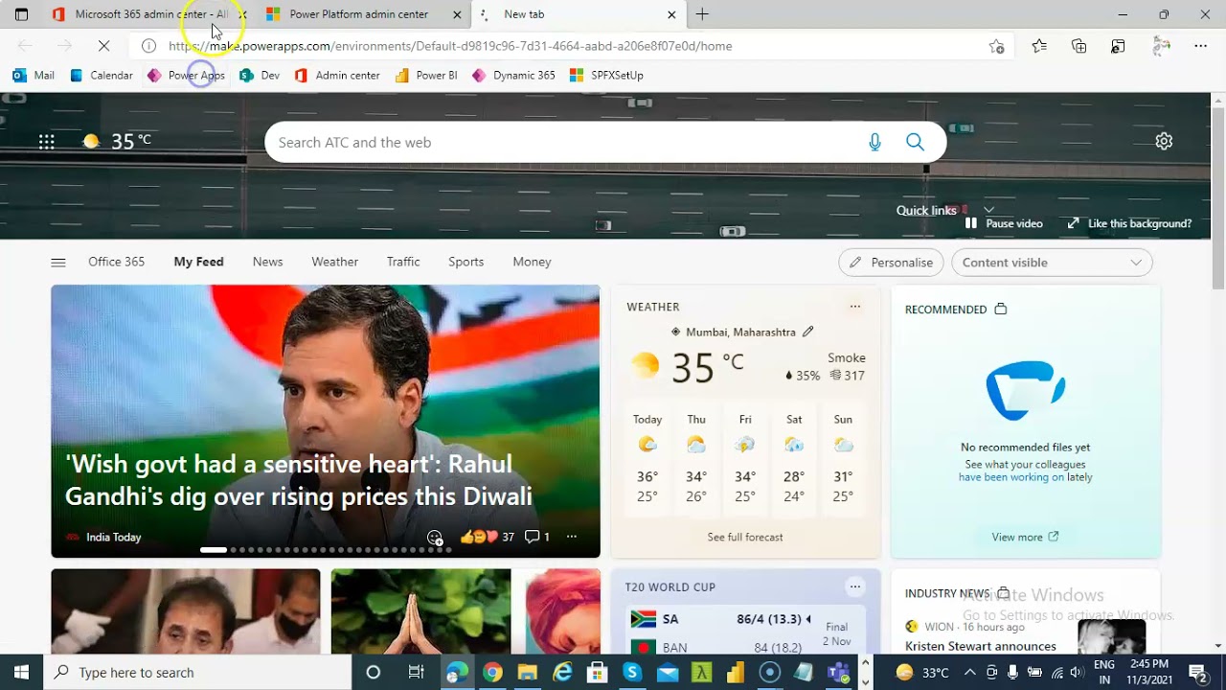Open the site information icon in address bar

148,46
